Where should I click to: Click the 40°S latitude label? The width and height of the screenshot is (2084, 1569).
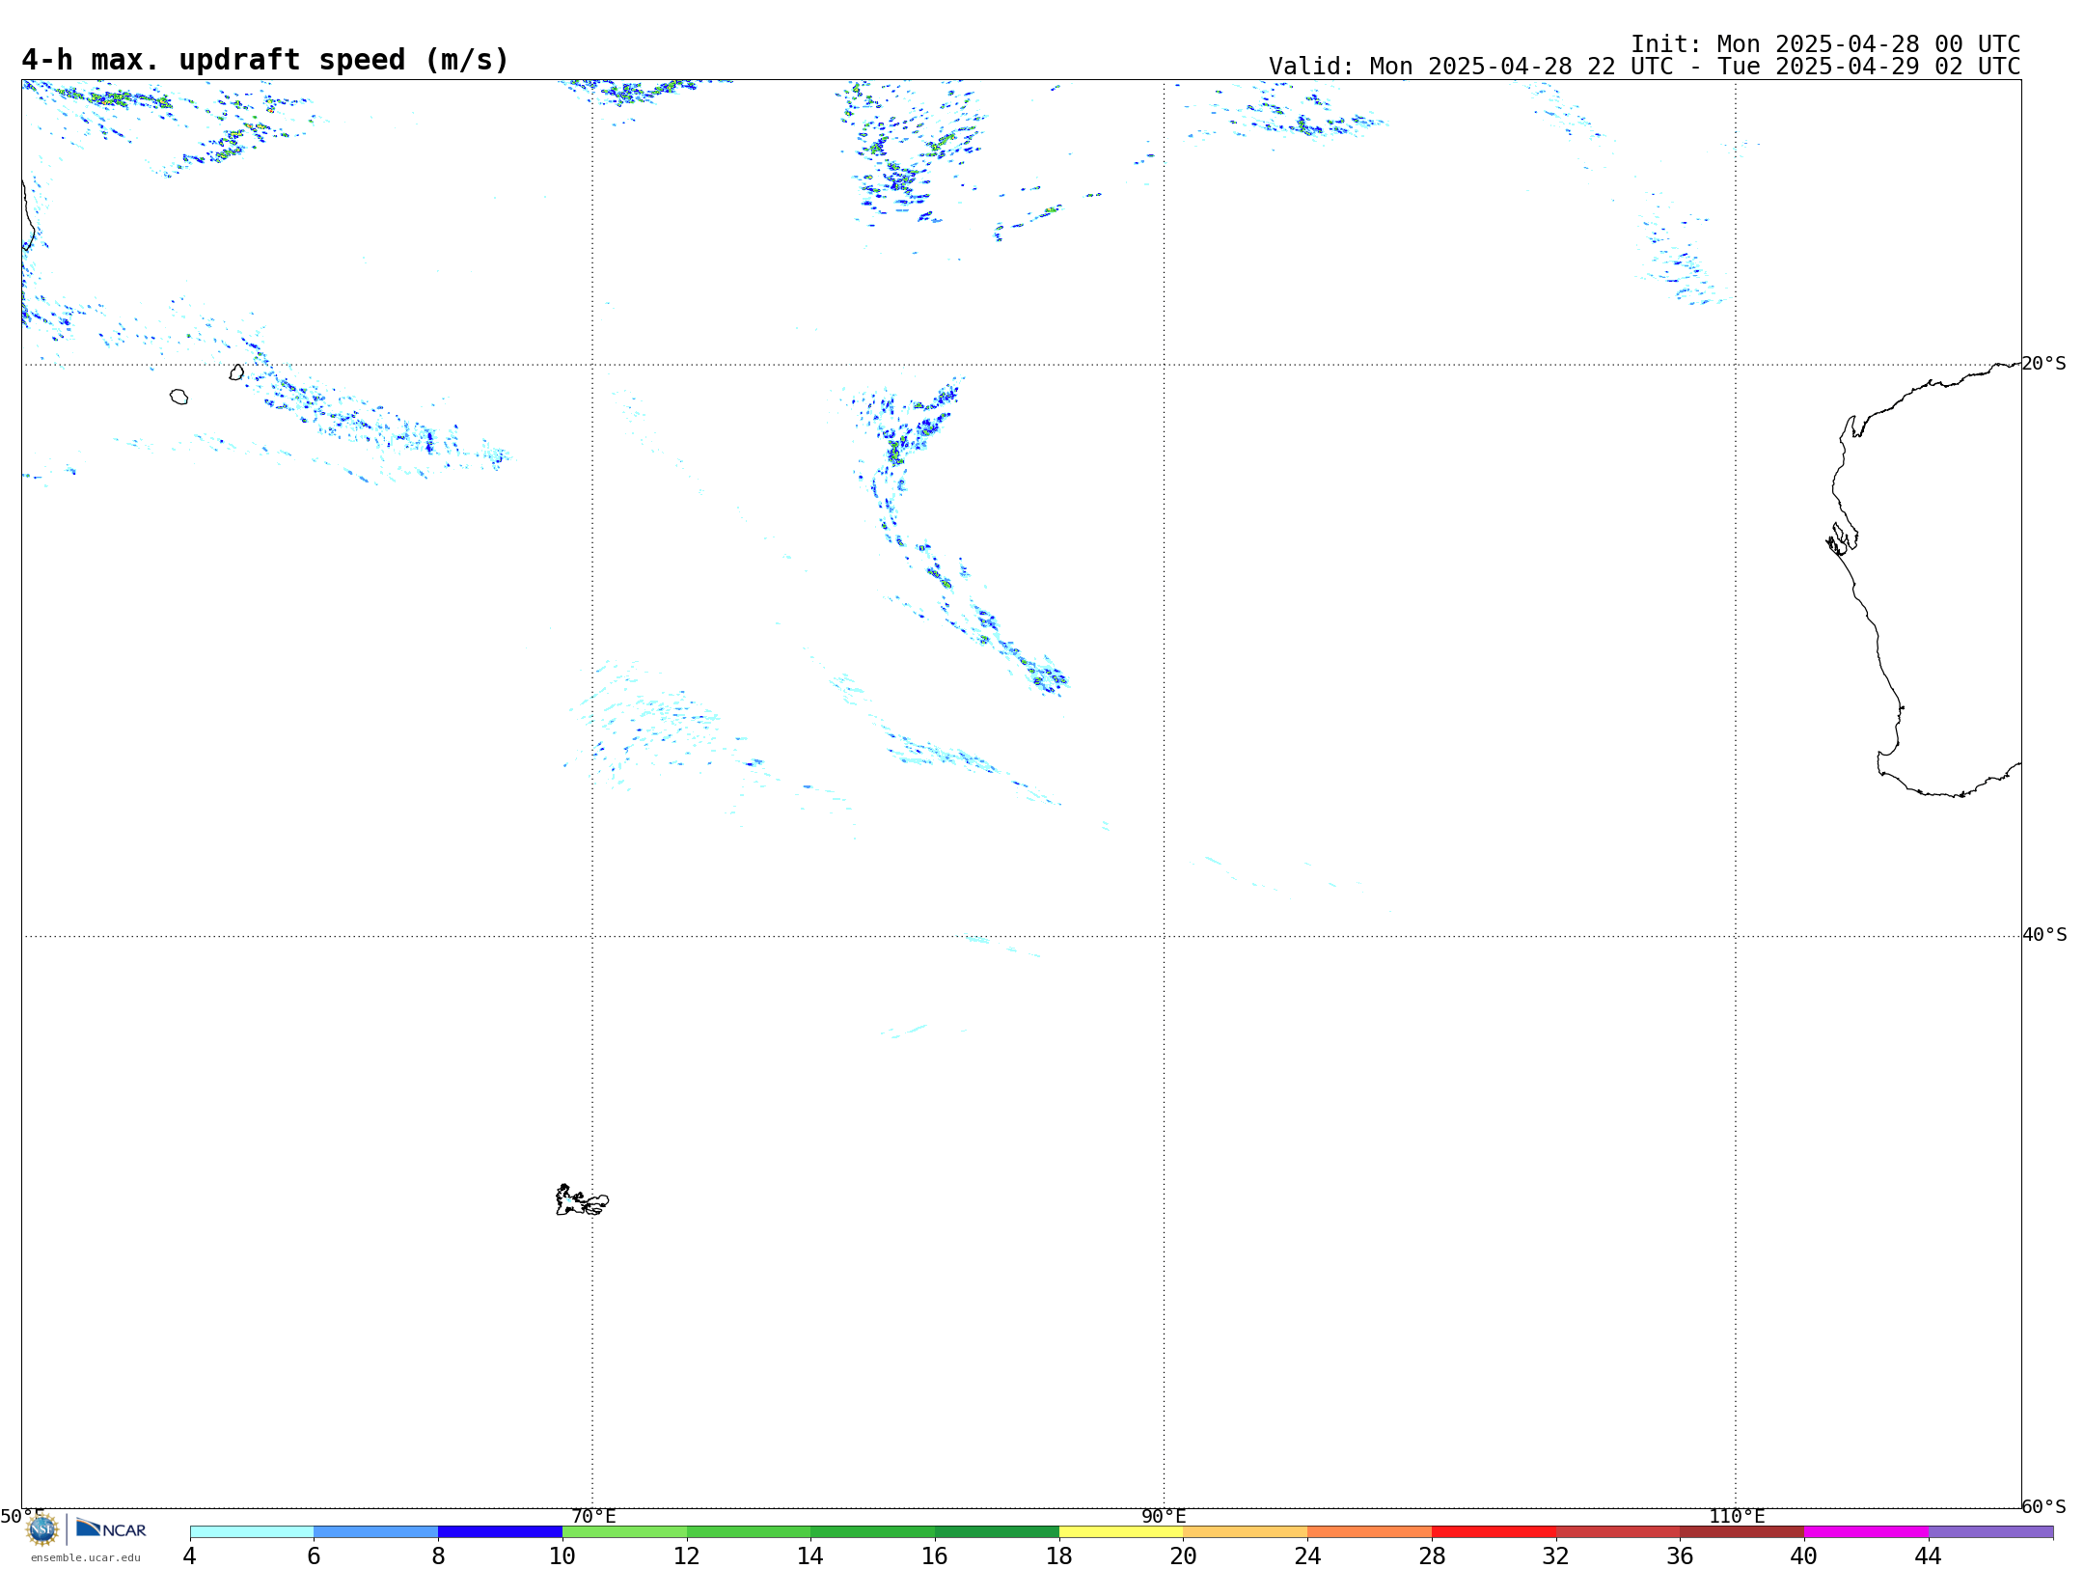(x=2044, y=934)
